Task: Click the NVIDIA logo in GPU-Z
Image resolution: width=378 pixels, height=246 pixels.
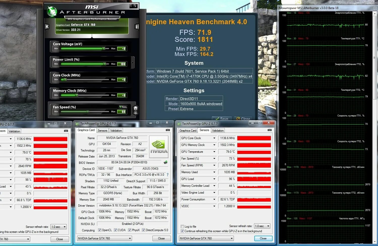Action: click(x=159, y=147)
